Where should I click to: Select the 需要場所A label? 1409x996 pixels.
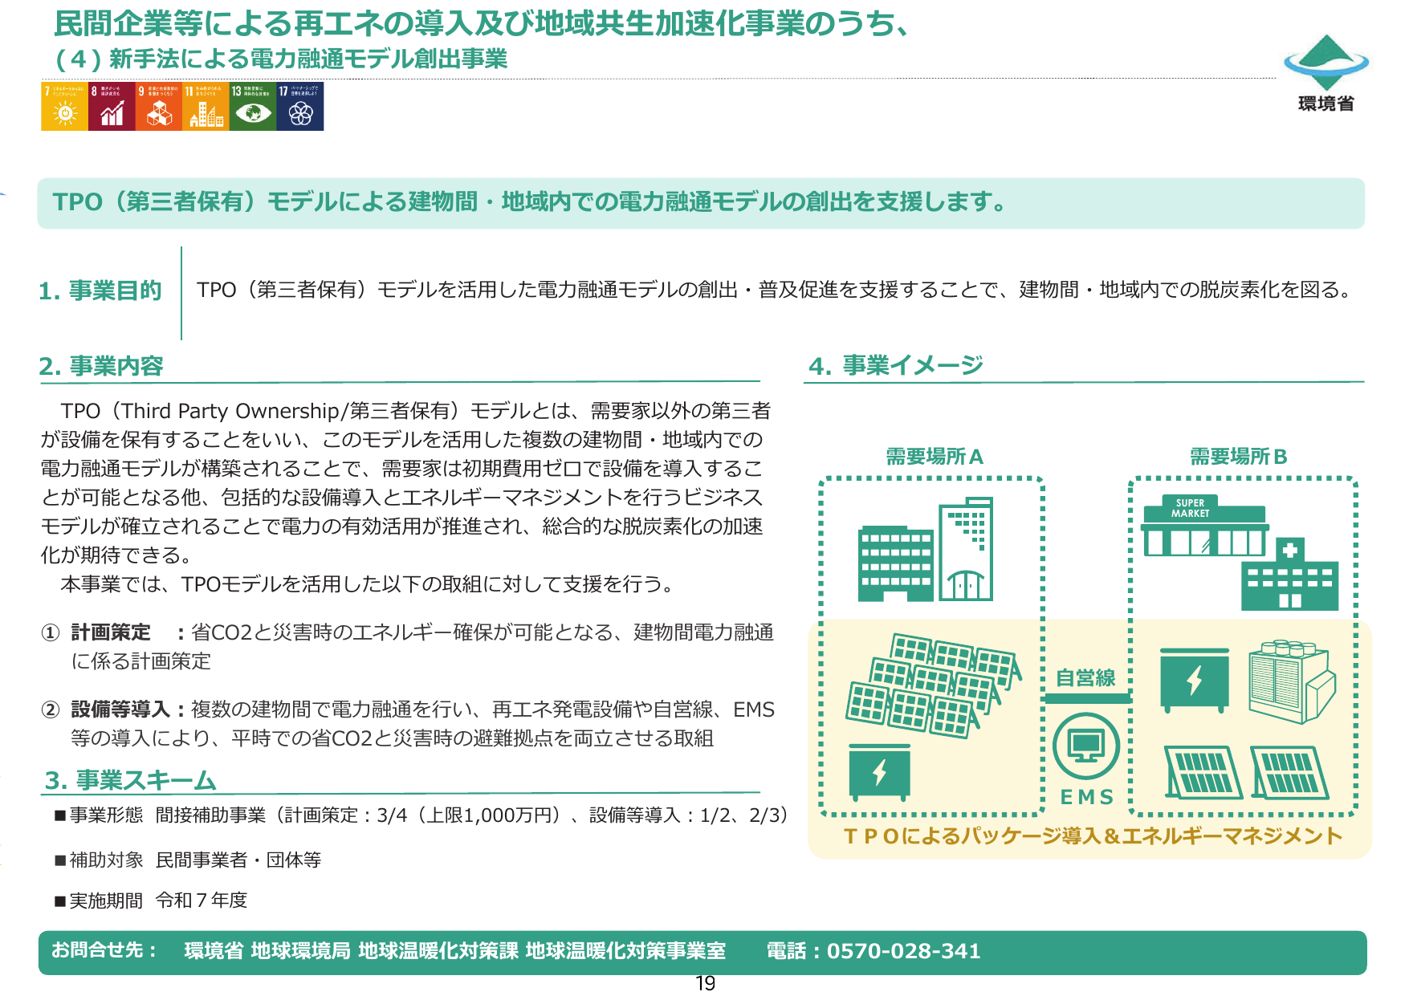tap(935, 457)
